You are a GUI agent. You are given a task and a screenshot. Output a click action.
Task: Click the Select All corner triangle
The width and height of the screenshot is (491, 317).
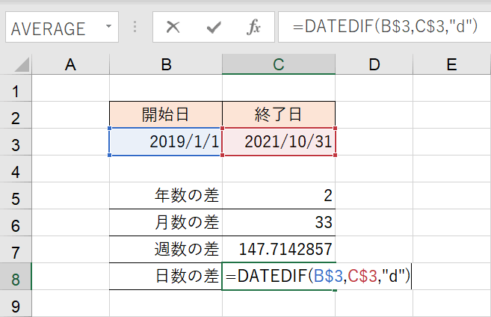(x=22, y=64)
